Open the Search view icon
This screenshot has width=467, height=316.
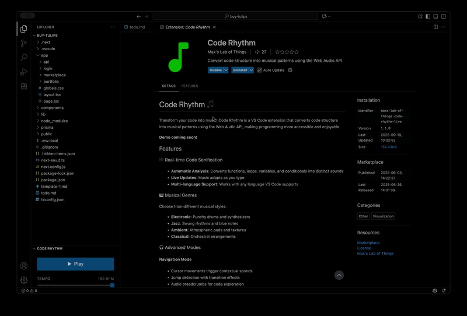pos(24,57)
